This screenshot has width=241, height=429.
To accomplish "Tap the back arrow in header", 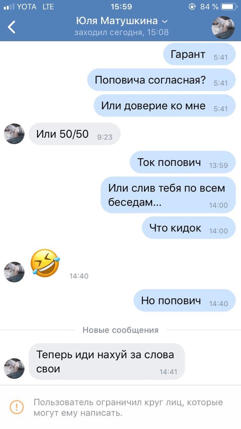I will pyautogui.click(x=12, y=27).
